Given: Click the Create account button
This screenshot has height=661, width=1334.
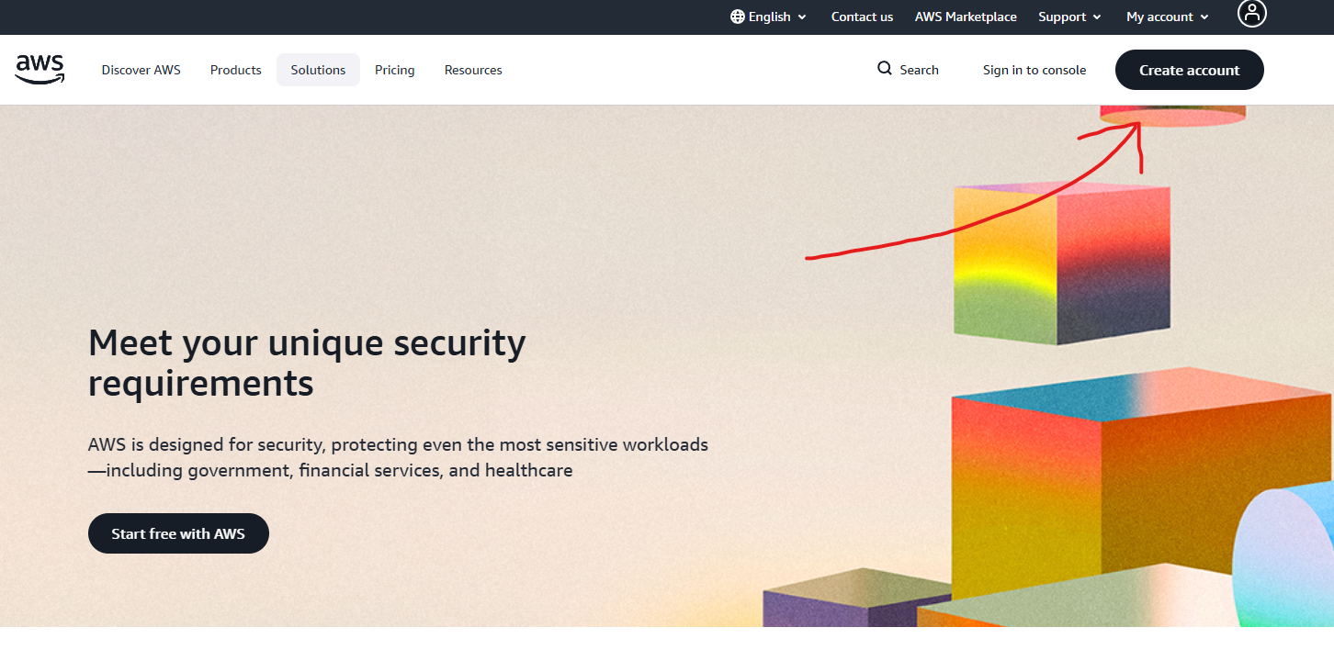Looking at the screenshot, I should [1190, 70].
